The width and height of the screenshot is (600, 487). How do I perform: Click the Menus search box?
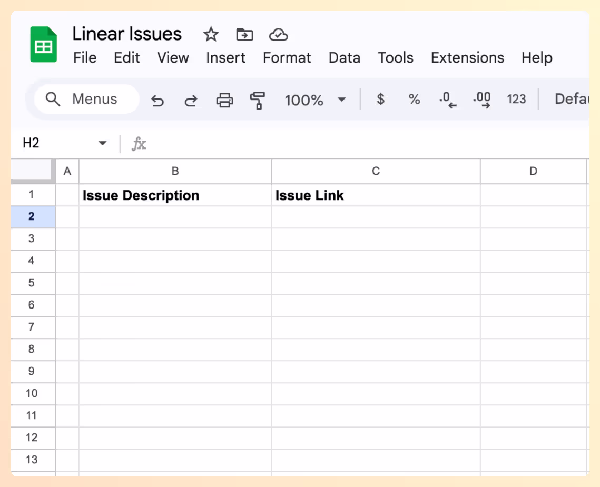[x=86, y=99]
